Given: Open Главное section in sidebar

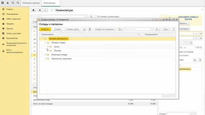Looking at the screenshot, I should coord(10,9).
